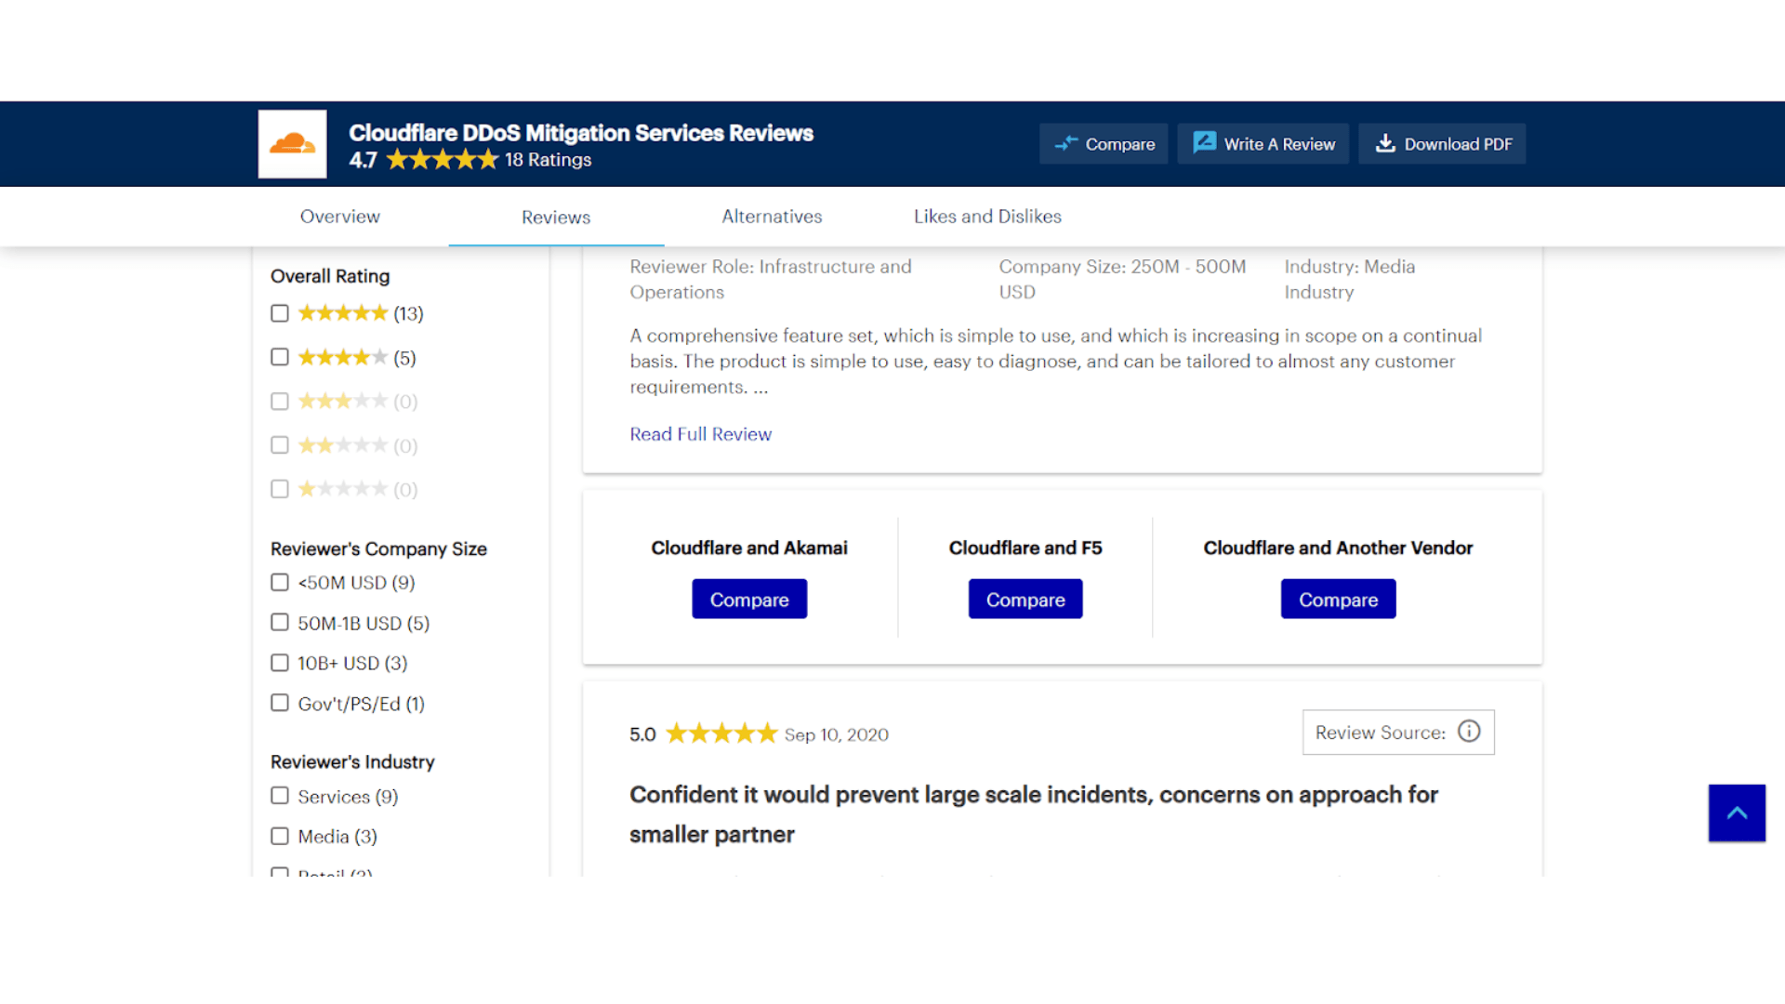Enable the <50M USD company size filter
This screenshot has width=1785, height=1004.
[x=280, y=582]
